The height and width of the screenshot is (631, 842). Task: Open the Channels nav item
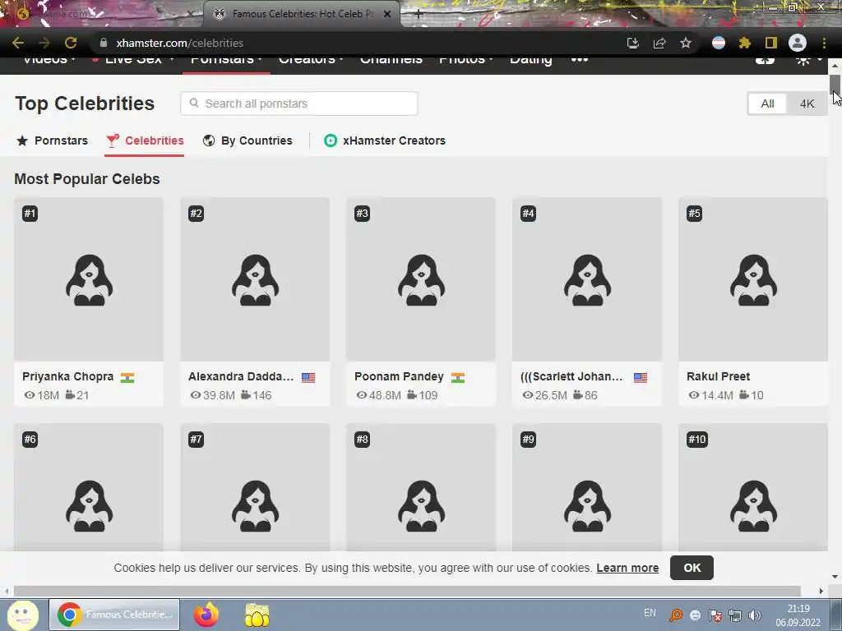[391, 59]
